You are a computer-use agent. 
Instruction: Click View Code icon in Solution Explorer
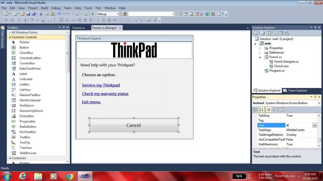pos(276,33)
